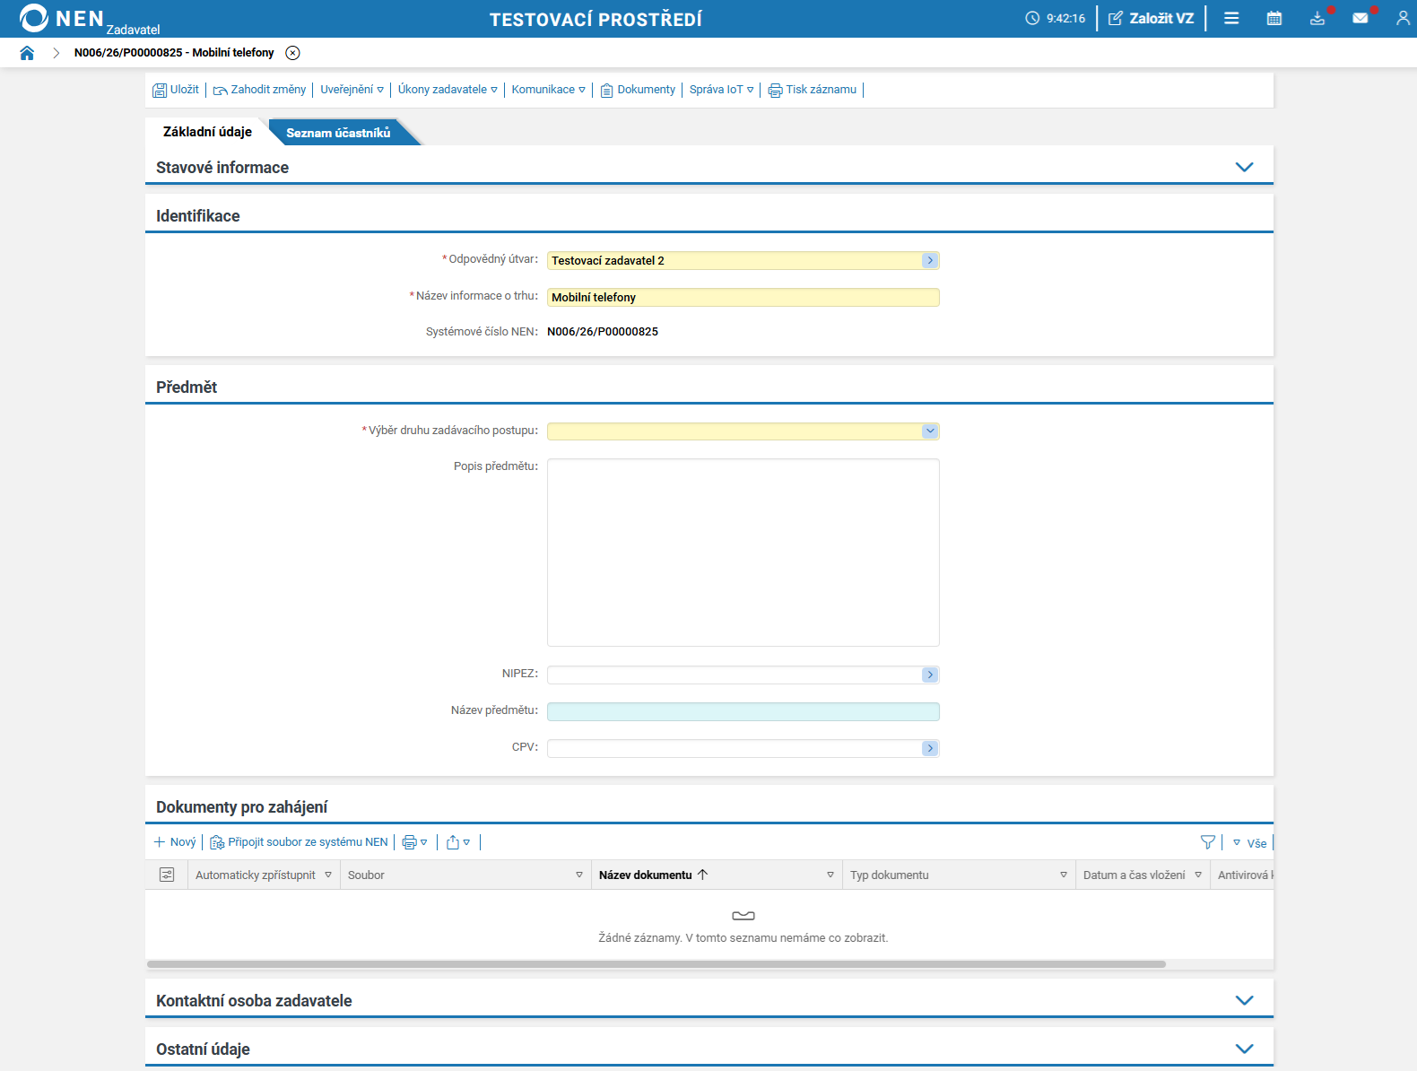The image size is (1417, 1071).
Task: Click the Název předmětu field
Action: pos(743,711)
